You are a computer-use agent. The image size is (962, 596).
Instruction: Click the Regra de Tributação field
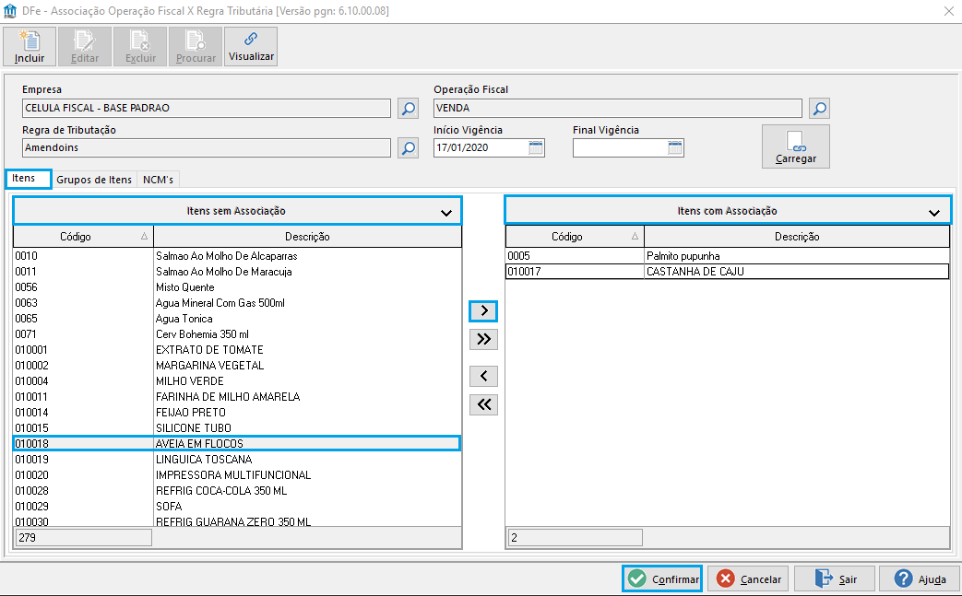click(207, 147)
